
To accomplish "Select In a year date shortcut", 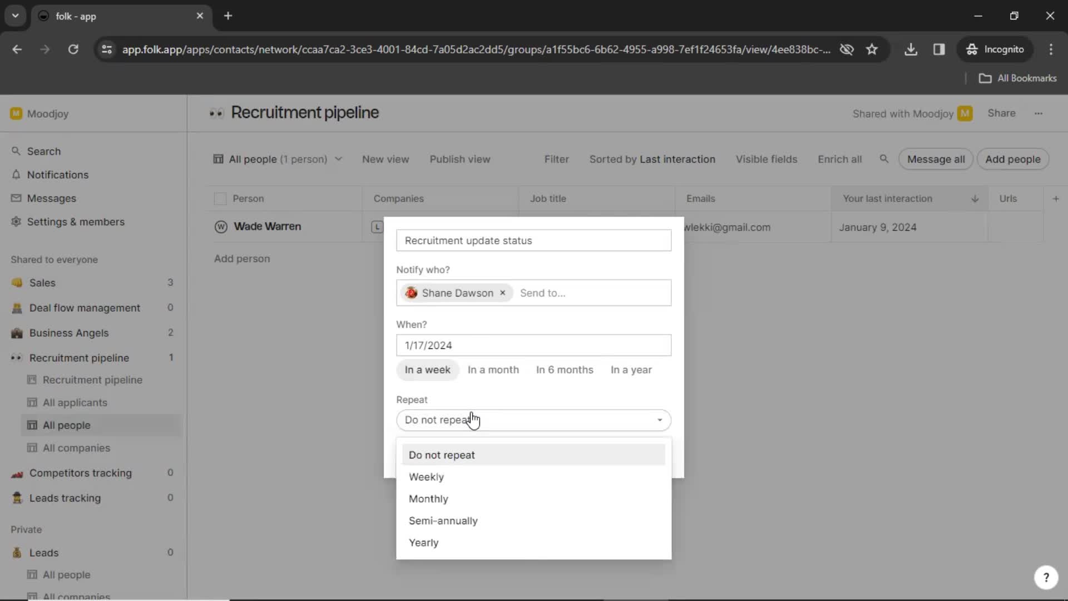I will pyautogui.click(x=631, y=369).
